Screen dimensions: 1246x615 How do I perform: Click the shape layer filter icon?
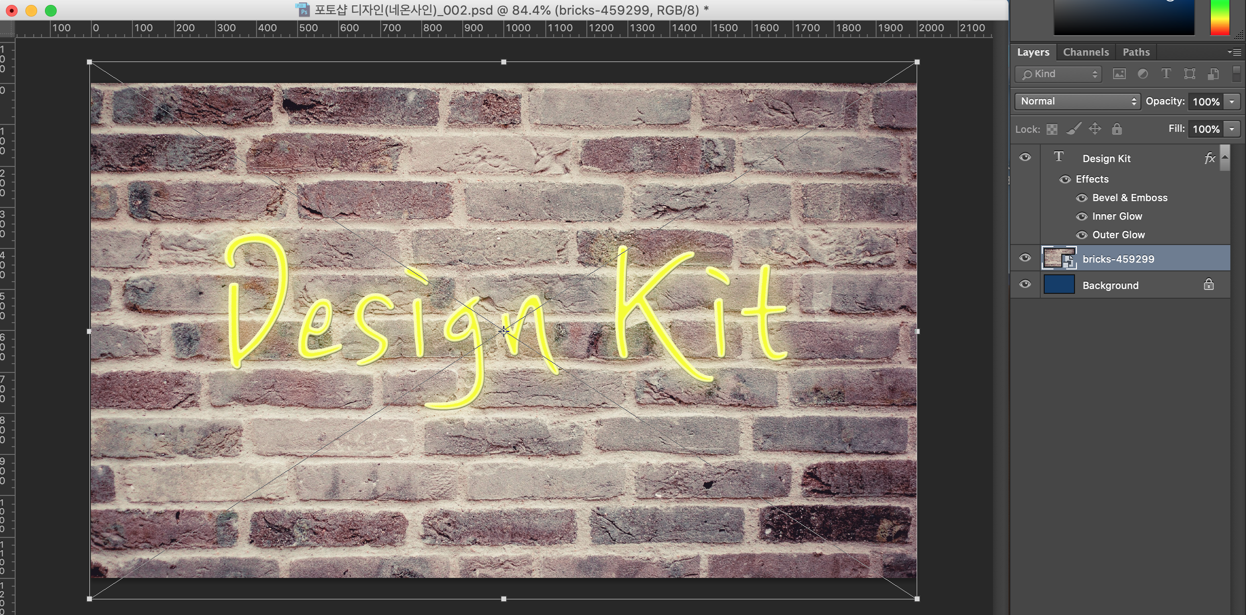pyautogui.click(x=1189, y=74)
